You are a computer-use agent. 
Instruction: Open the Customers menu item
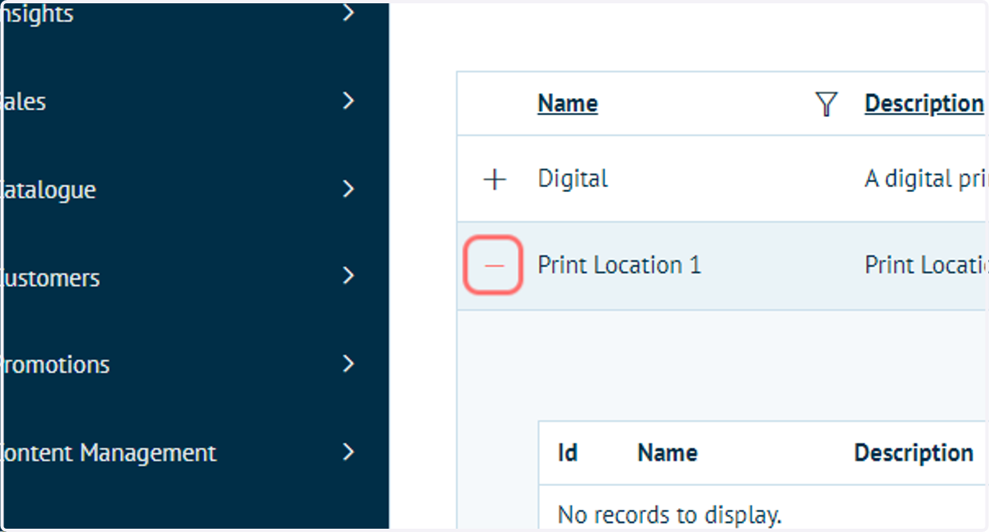49,278
